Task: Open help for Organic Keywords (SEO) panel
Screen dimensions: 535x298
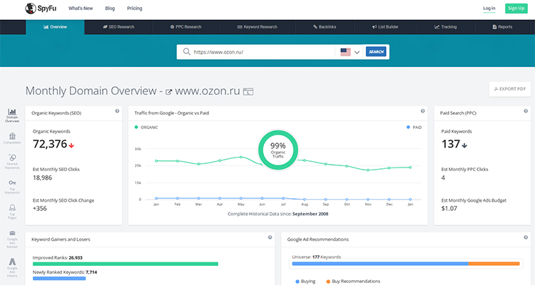Action: tap(117, 111)
